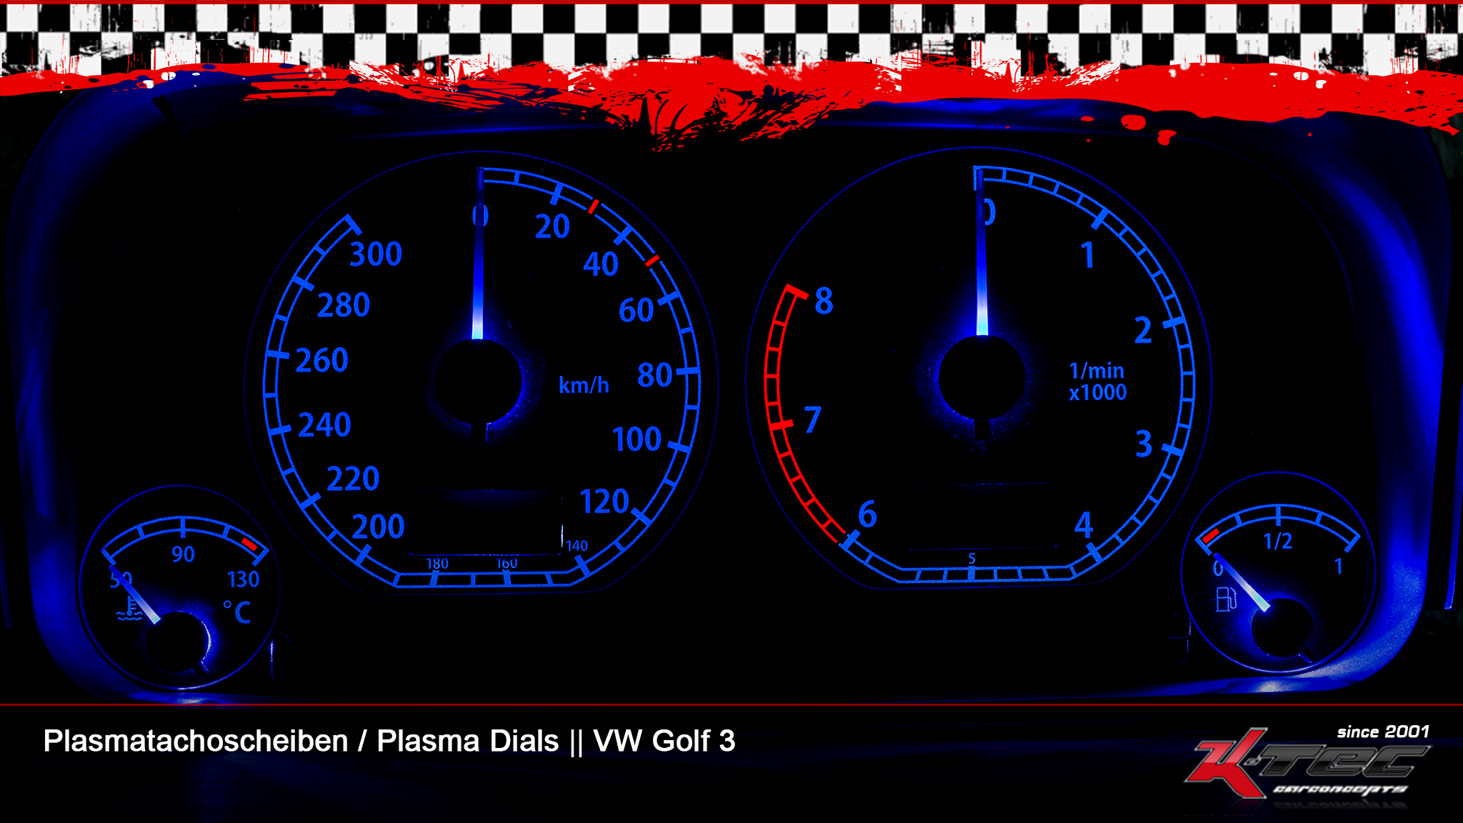Click the '220' speedometer marking

[x=353, y=479]
